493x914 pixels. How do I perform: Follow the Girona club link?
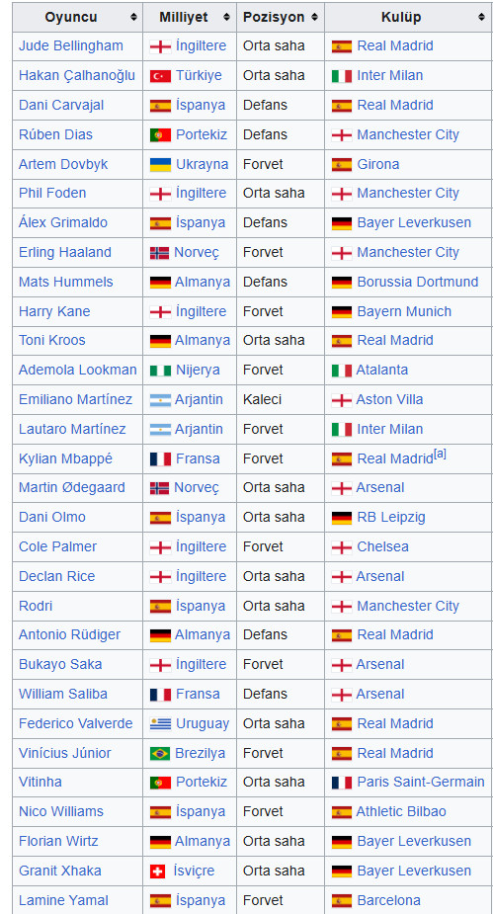point(378,164)
